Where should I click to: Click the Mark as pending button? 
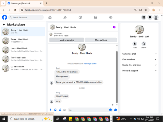tap(67, 40)
